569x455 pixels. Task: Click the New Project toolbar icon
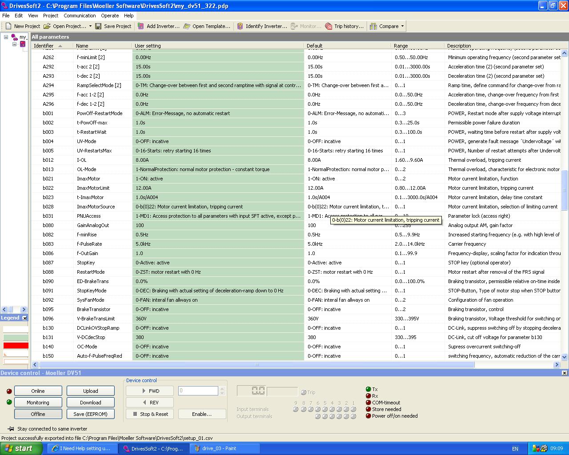[8, 26]
